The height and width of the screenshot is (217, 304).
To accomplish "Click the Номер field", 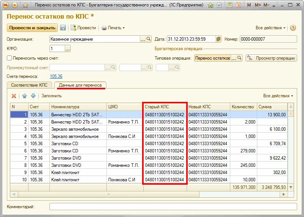I will pos(268,39).
